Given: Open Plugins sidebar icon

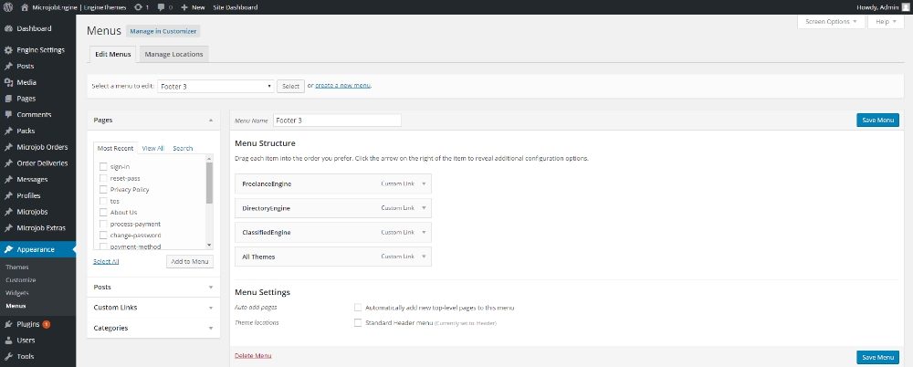Looking at the screenshot, I should [x=8, y=323].
